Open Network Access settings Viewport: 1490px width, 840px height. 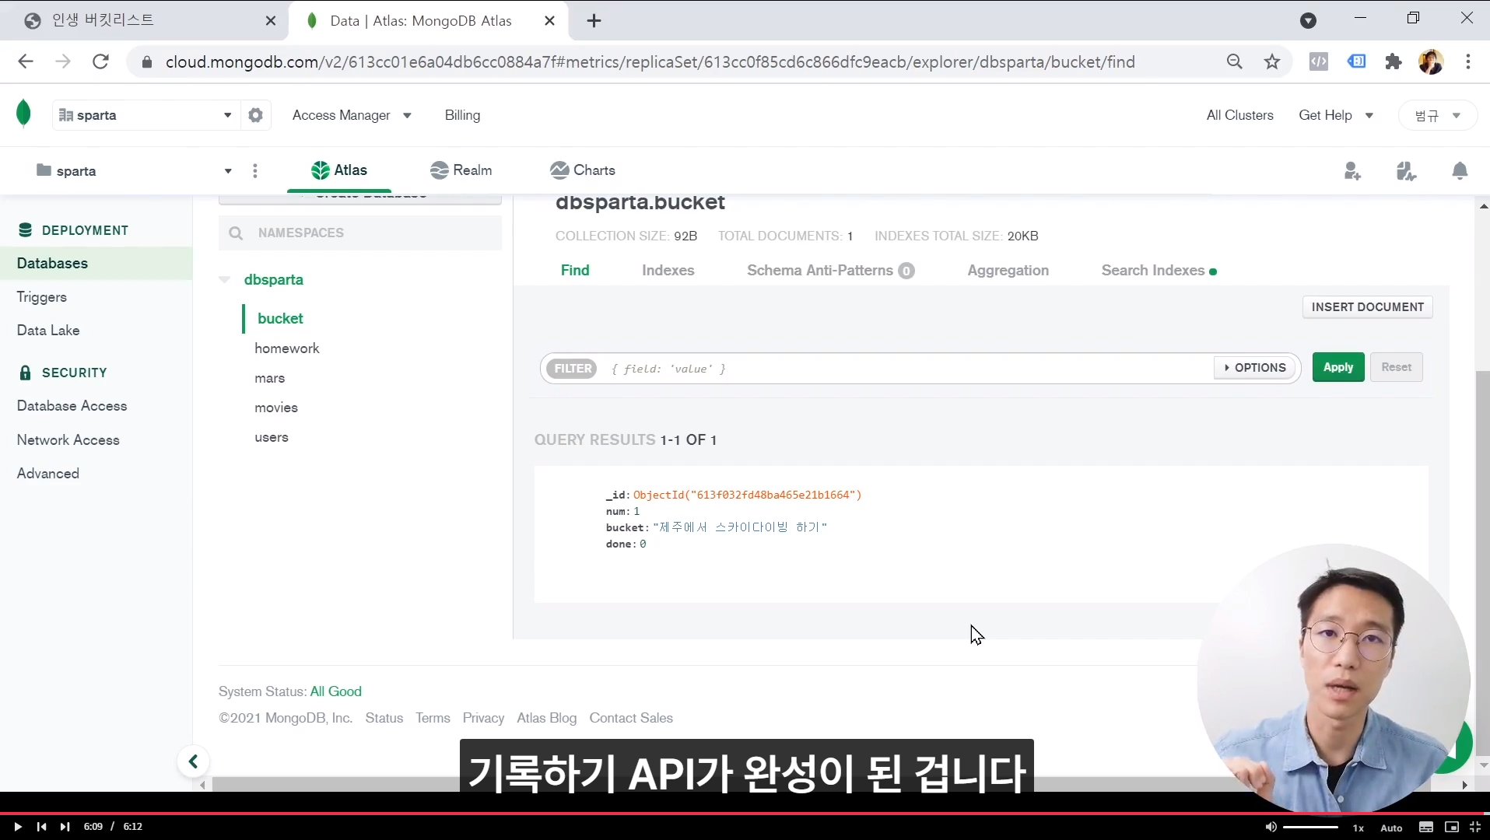(68, 440)
